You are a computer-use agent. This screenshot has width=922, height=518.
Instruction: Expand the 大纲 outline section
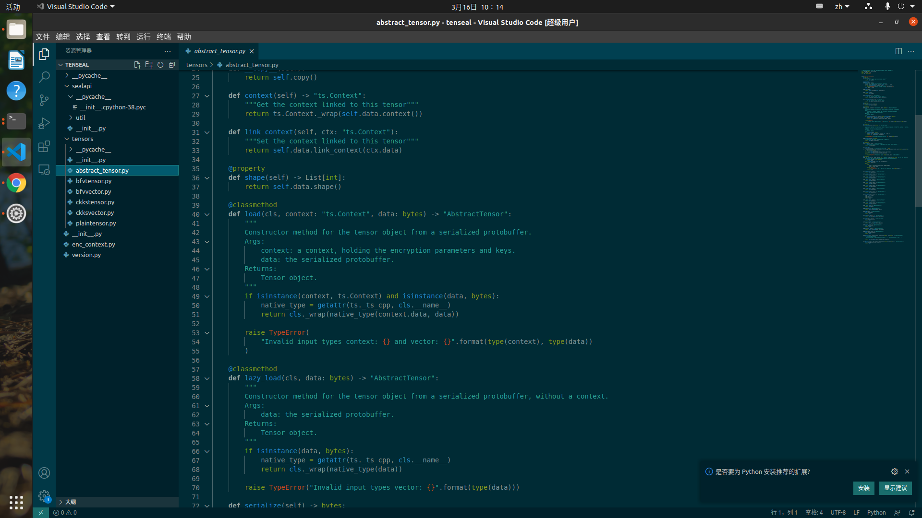[70, 502]
